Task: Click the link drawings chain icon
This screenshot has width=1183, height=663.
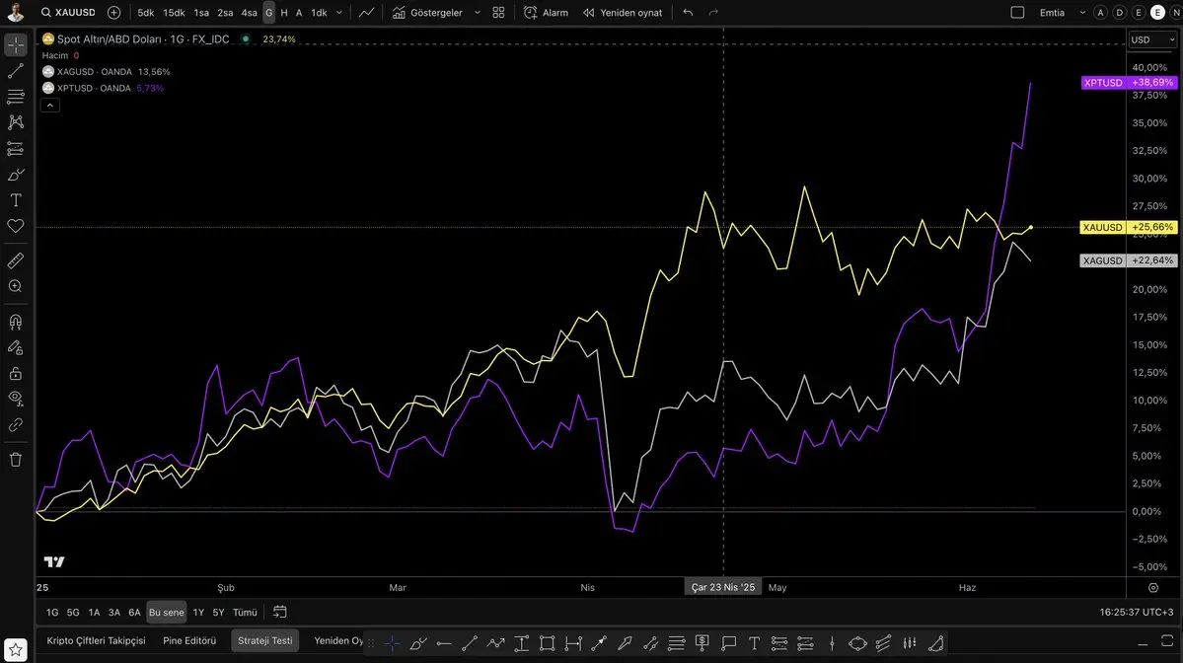Action: coord(16,424)
